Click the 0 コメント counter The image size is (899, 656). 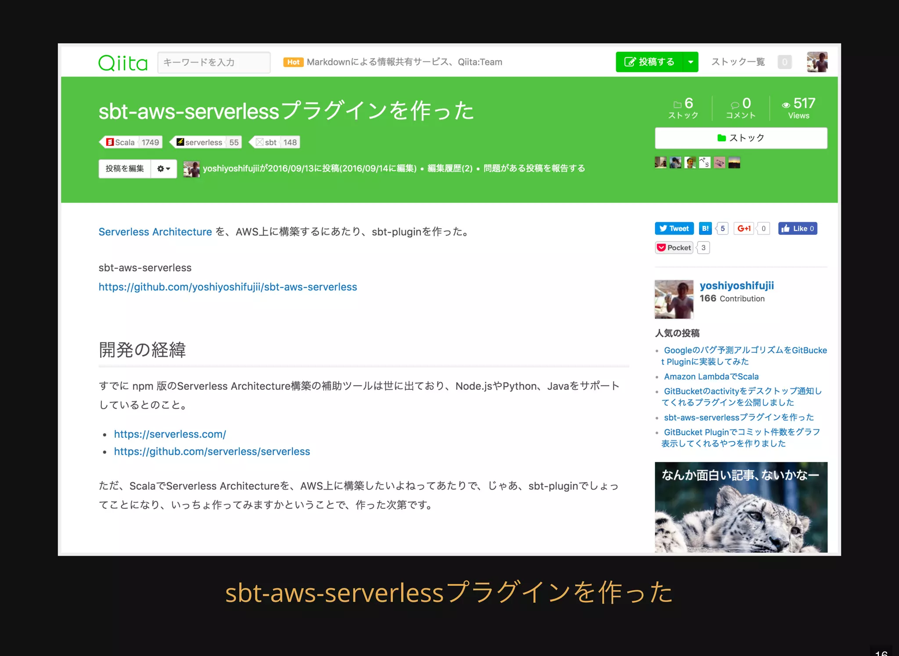(x=741, y=108)
